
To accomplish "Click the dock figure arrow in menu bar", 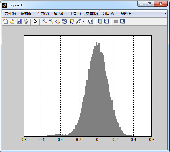I will [165, 14].
